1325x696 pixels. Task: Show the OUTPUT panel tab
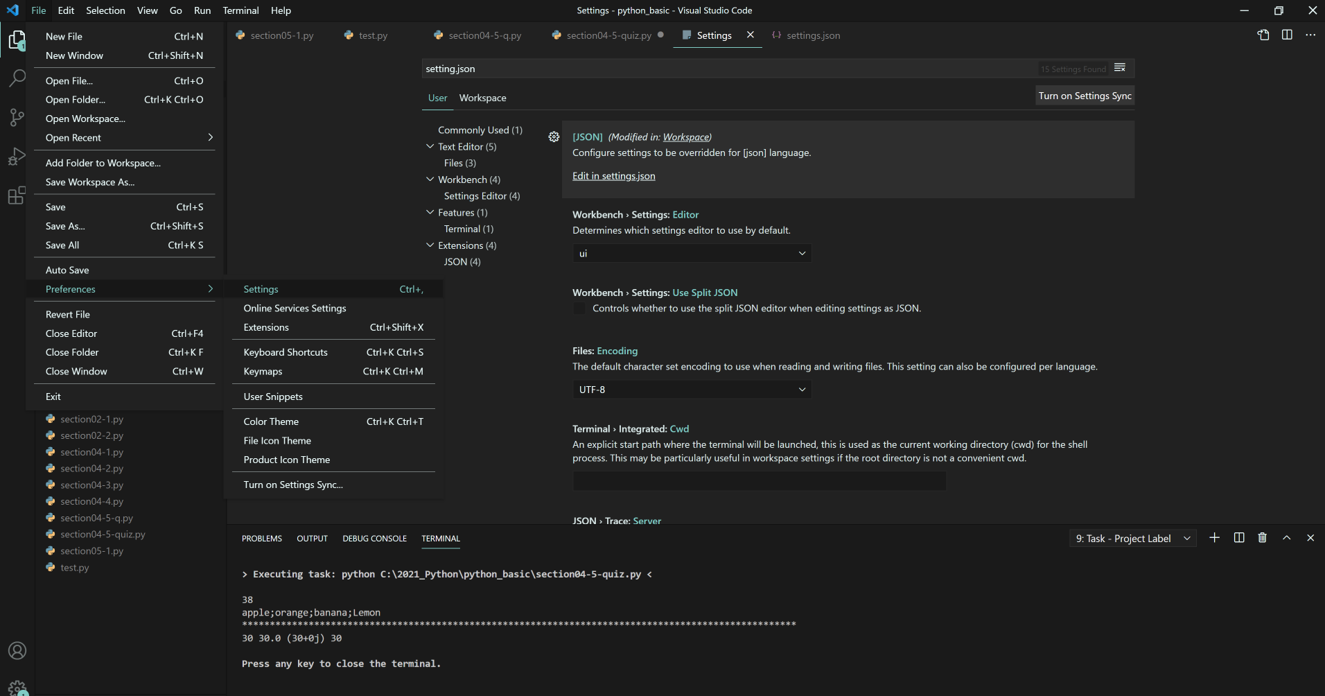coord(312,539)
